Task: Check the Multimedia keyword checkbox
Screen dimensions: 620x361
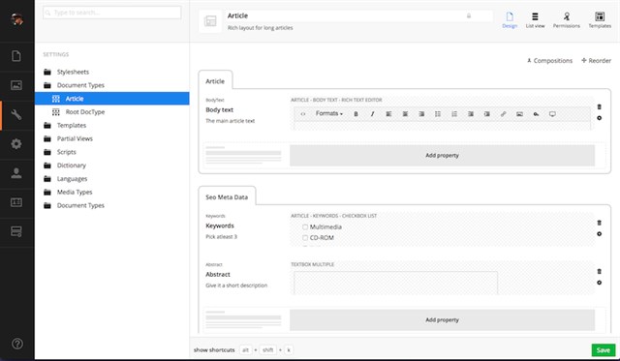Action: click(305, 226)
